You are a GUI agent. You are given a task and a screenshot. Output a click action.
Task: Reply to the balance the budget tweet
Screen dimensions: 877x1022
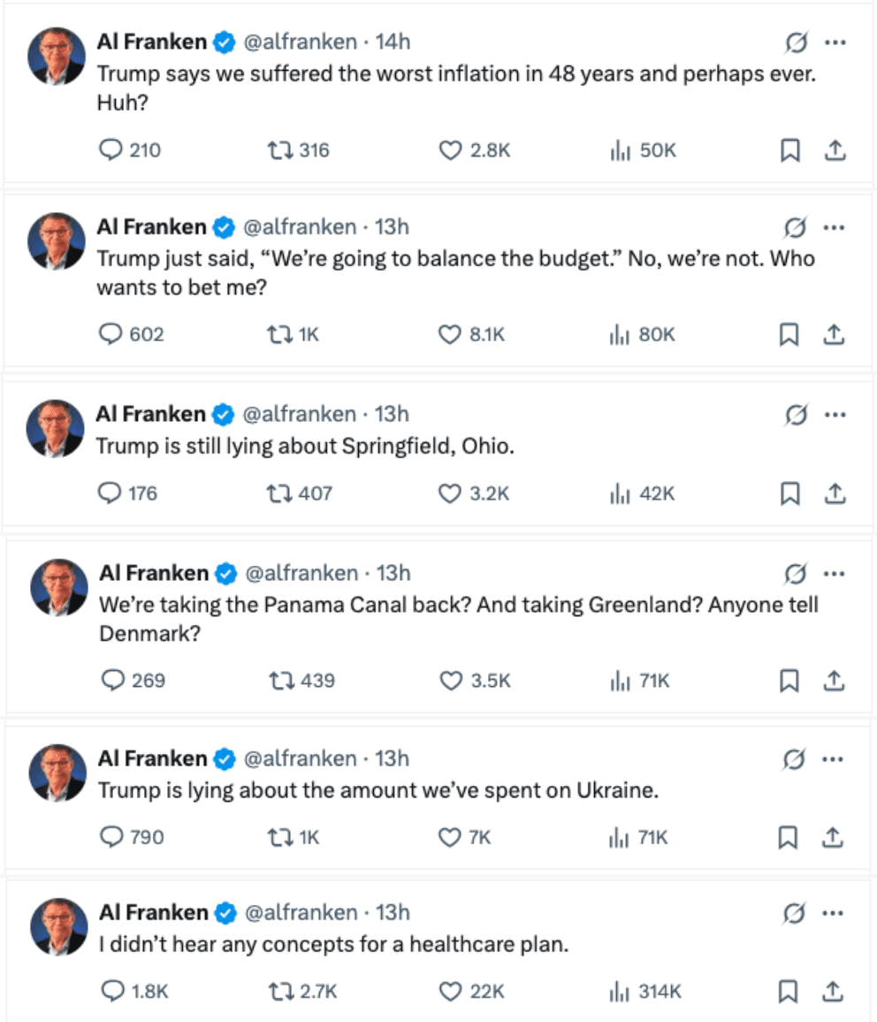click(x=110, y=335)
